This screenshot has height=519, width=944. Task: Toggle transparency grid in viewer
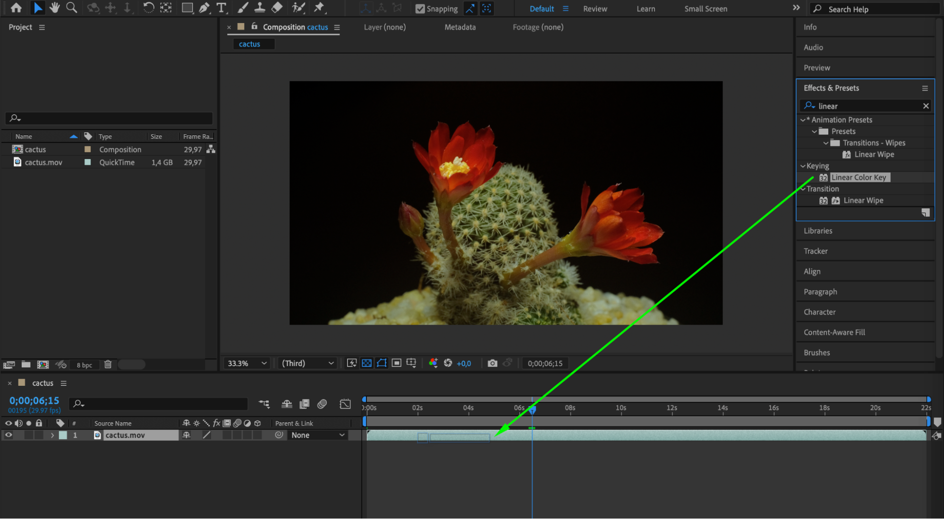pos(366,363)
